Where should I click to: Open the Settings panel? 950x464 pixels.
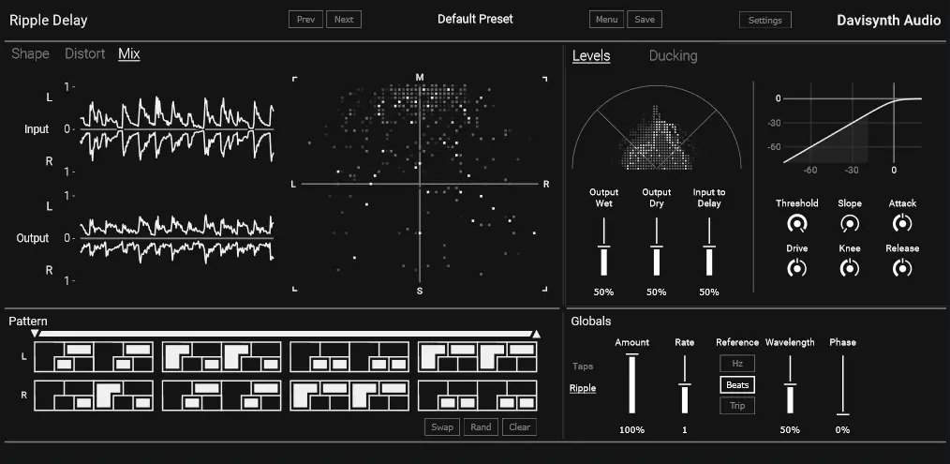click(x=765, y=20)
